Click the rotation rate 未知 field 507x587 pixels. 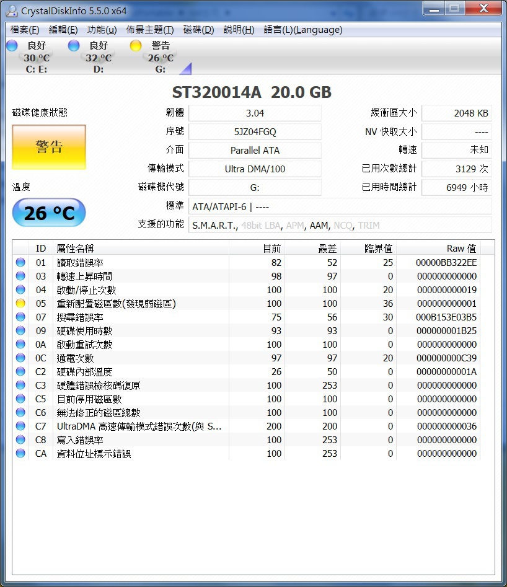pyautogui.click(x=456, y=150)
